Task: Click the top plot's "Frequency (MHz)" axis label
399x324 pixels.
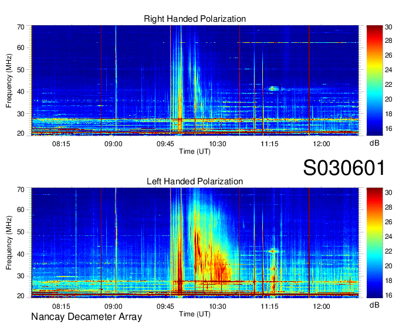Action: (9, 80)
